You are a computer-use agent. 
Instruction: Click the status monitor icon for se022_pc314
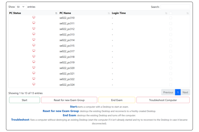pyautogui.click(x=34, y=40)
